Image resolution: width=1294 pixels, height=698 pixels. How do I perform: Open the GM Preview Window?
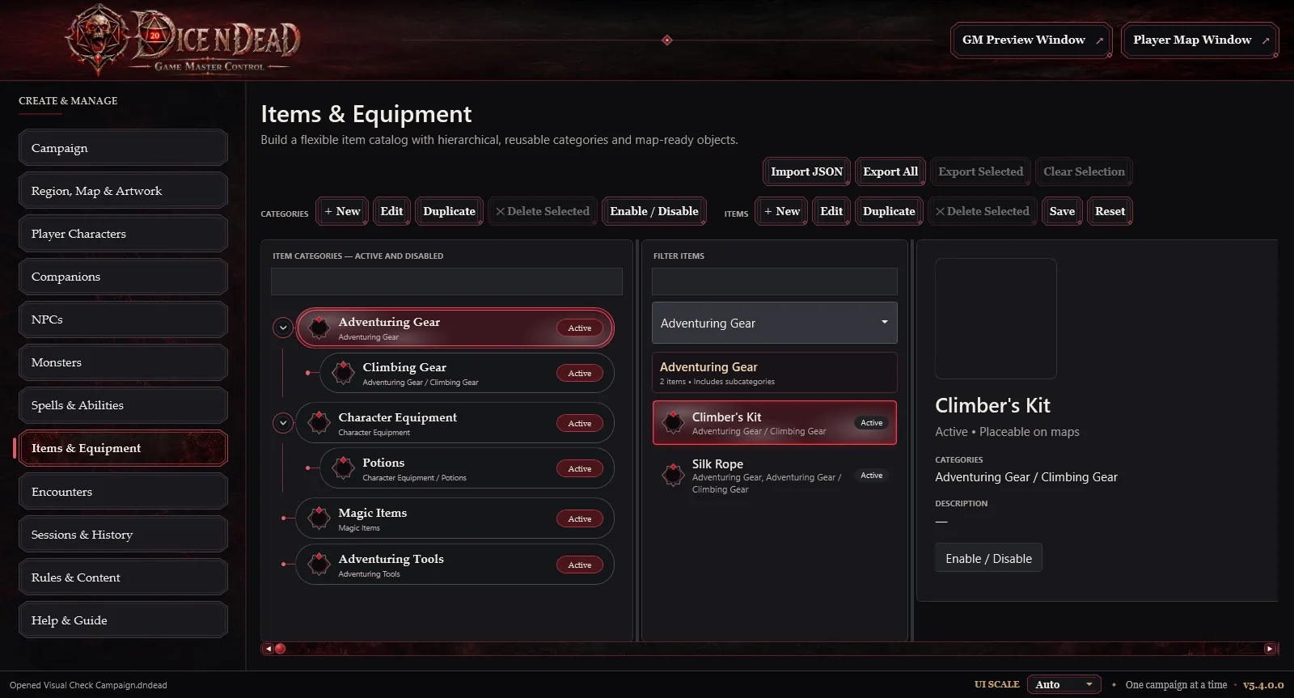1032,40
